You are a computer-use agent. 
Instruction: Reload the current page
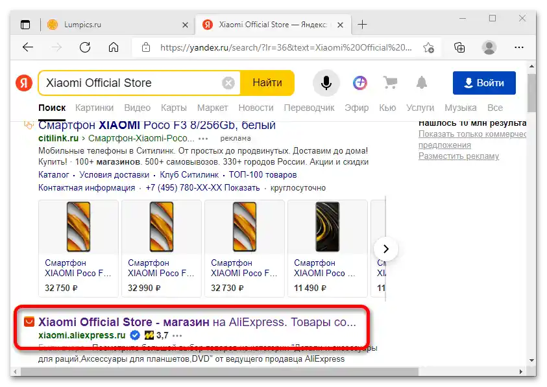[85, 47]
